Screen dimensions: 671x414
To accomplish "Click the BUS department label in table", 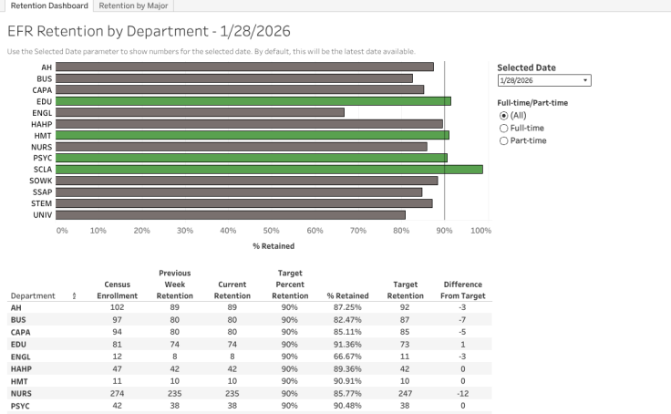I will (17, 321).
